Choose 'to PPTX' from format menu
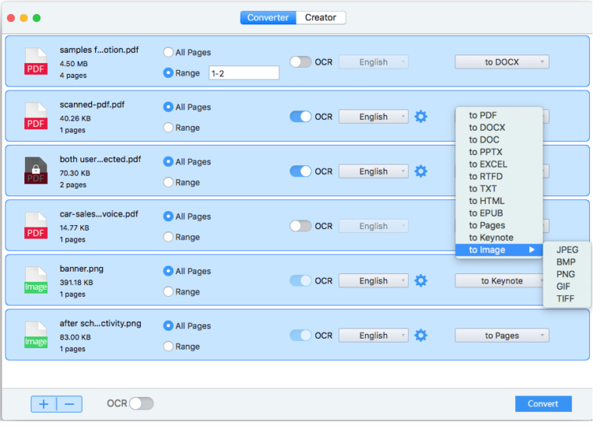604x426 pixels. tap(499, 152)
